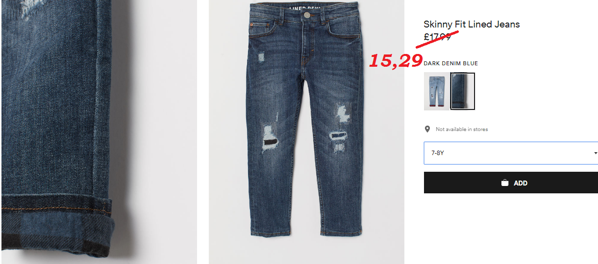Click the ripped black knee patch on jeans
598x264 pixels.
pos(338,135)
